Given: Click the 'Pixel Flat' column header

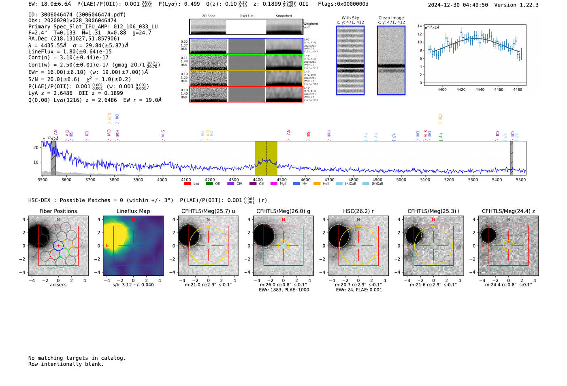Looking at the screenshot, I should pos(246,16).
